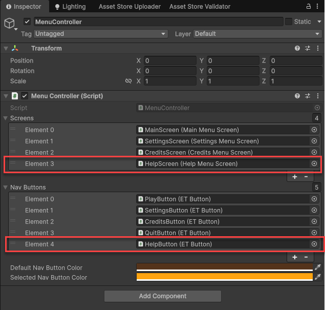This screenshot has width=325, height=310.
Task: Open object picker for PlayButton element
Action: click(x=314, y=199)
